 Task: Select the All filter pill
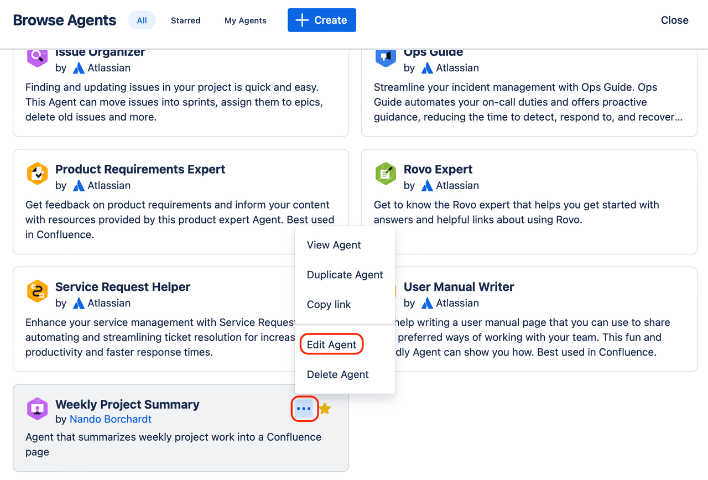(142, 20)
